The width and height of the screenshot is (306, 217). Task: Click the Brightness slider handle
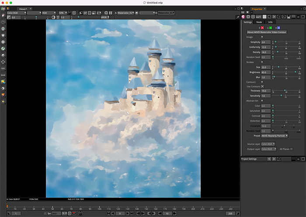(295, 72)
